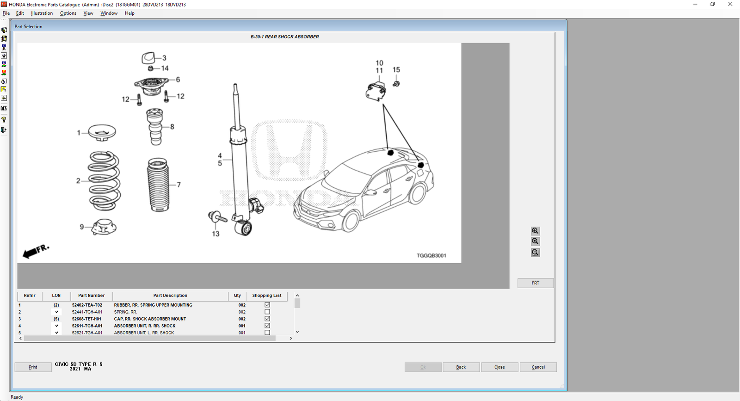Viewport: 740px width, 401px height.
Task: Open the Options menu
Action: tap(68, 13)
